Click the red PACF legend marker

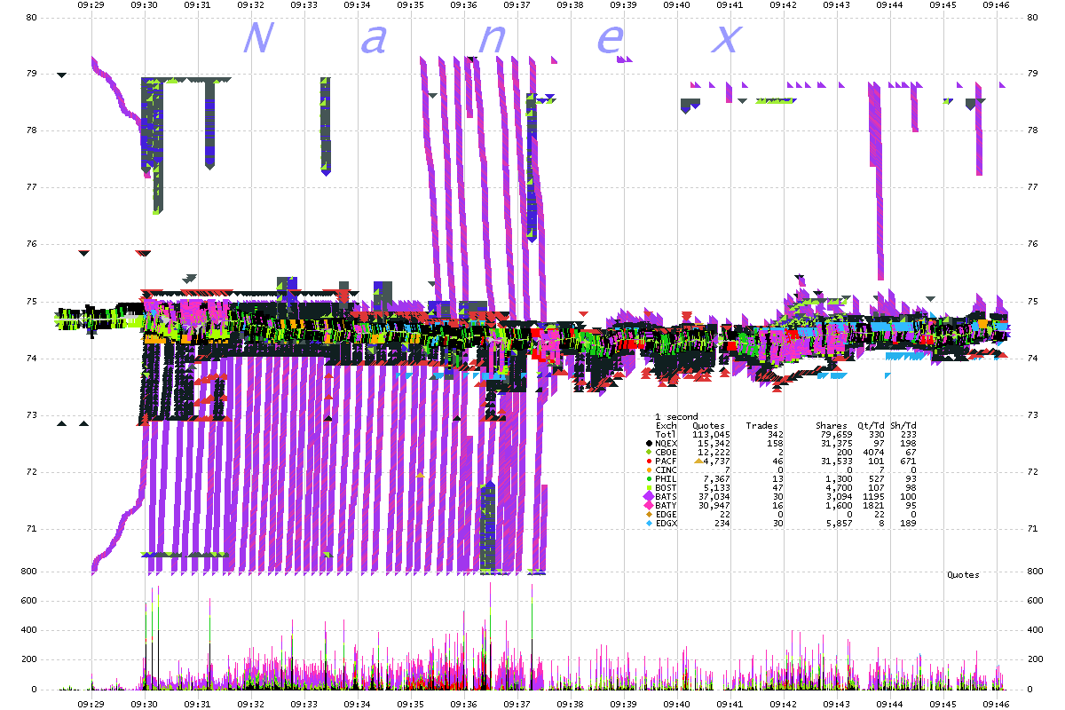(x=649, y=461)
